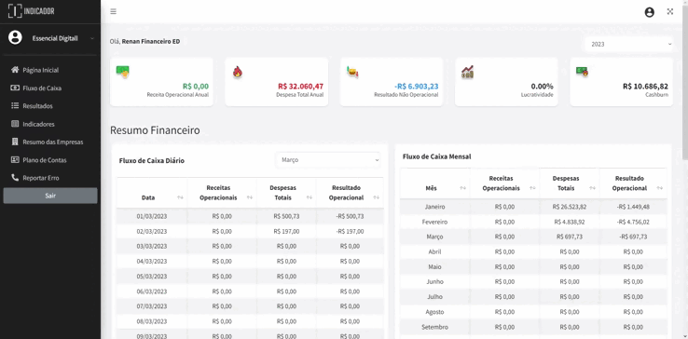This screenshot has width=688, height=339.
Task: Click the Resumo Financeiro heading
Action: 155,130
